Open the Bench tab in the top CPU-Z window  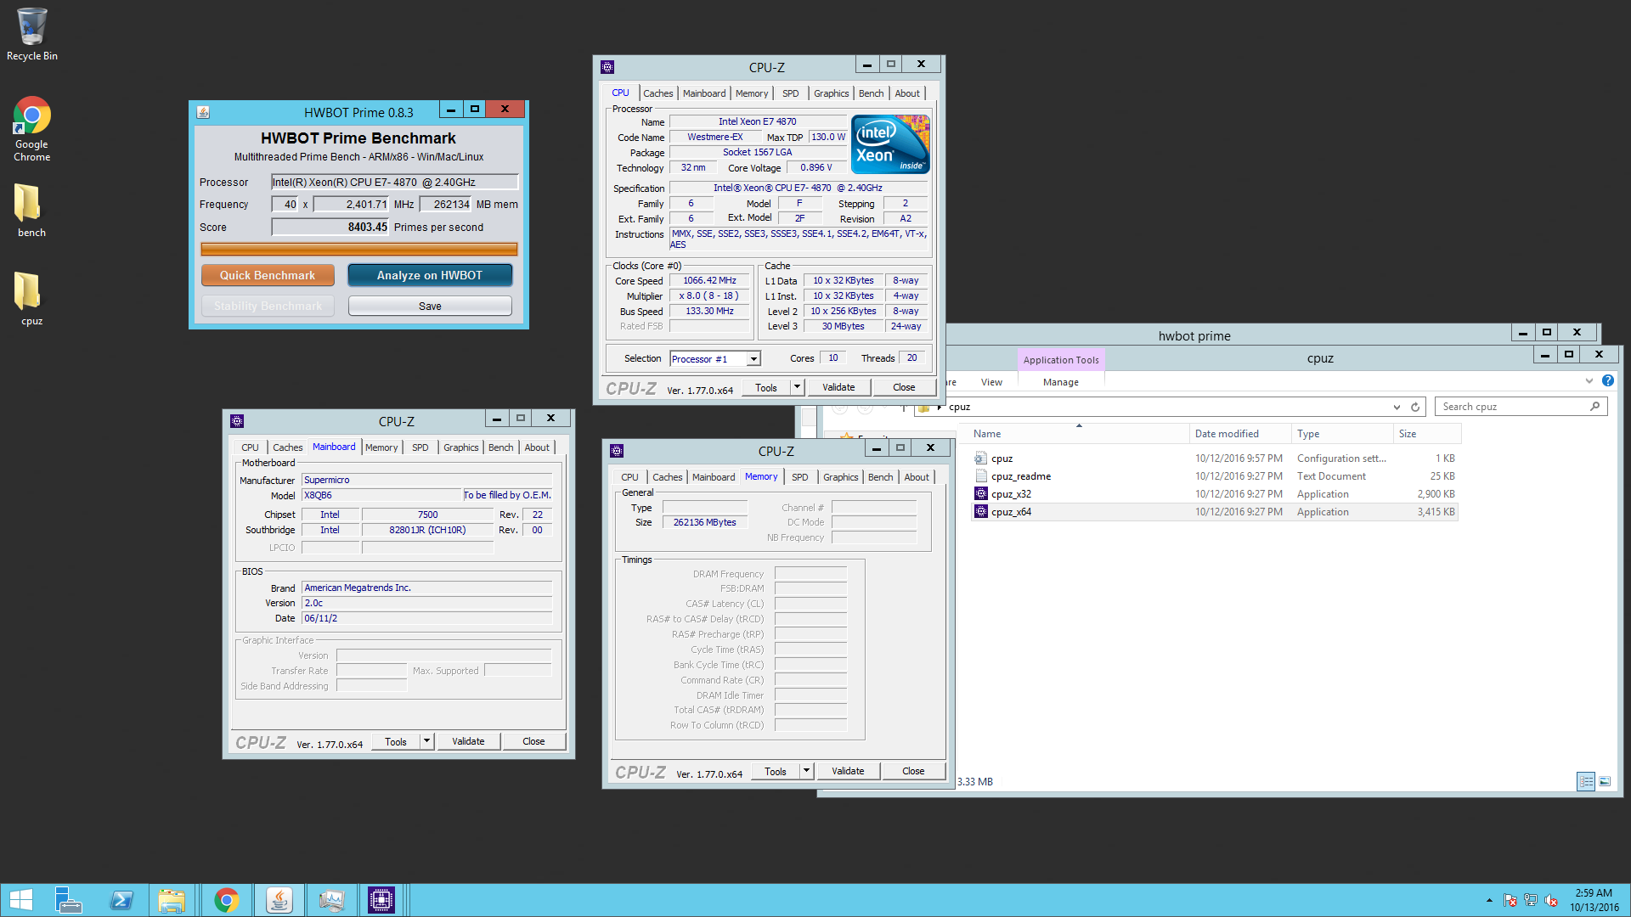tap(871, 93)
